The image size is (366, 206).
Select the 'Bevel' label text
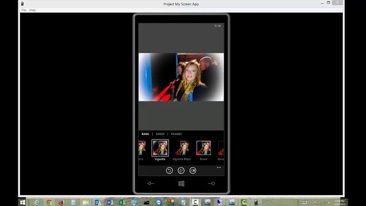click(x=204, y=159)
